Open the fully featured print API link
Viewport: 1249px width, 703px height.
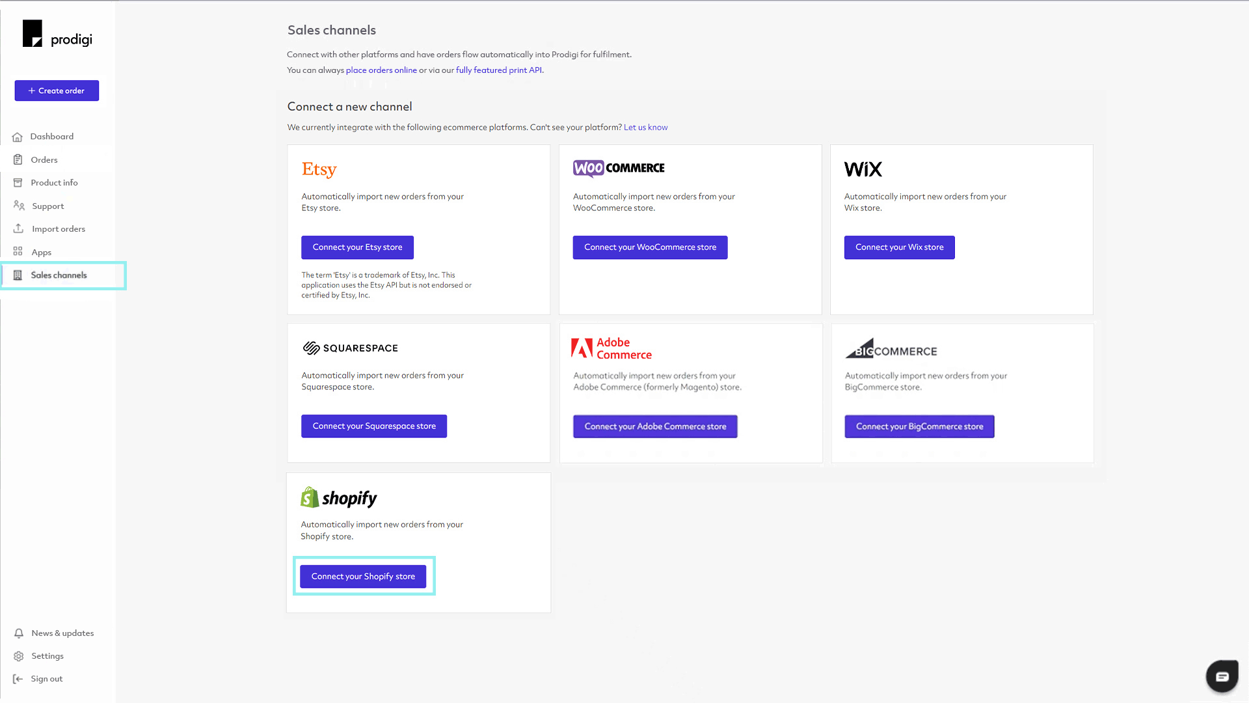(499, 70)
